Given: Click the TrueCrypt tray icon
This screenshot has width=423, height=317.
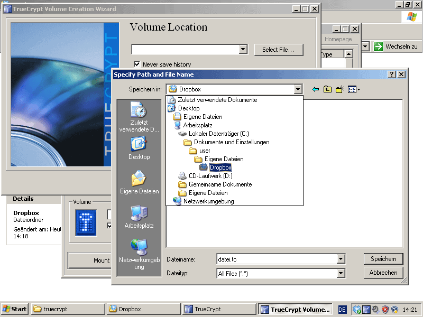Looking at the screenshot, I should (366, 309).
